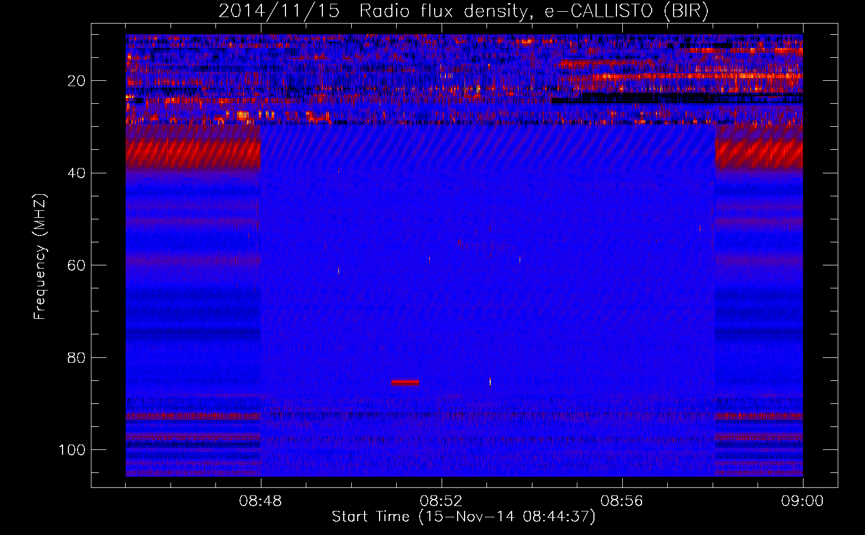Click the red horizontal burst near 85 MHz
Viewport: 865px width, 535px height.
[x=405, y=383]
